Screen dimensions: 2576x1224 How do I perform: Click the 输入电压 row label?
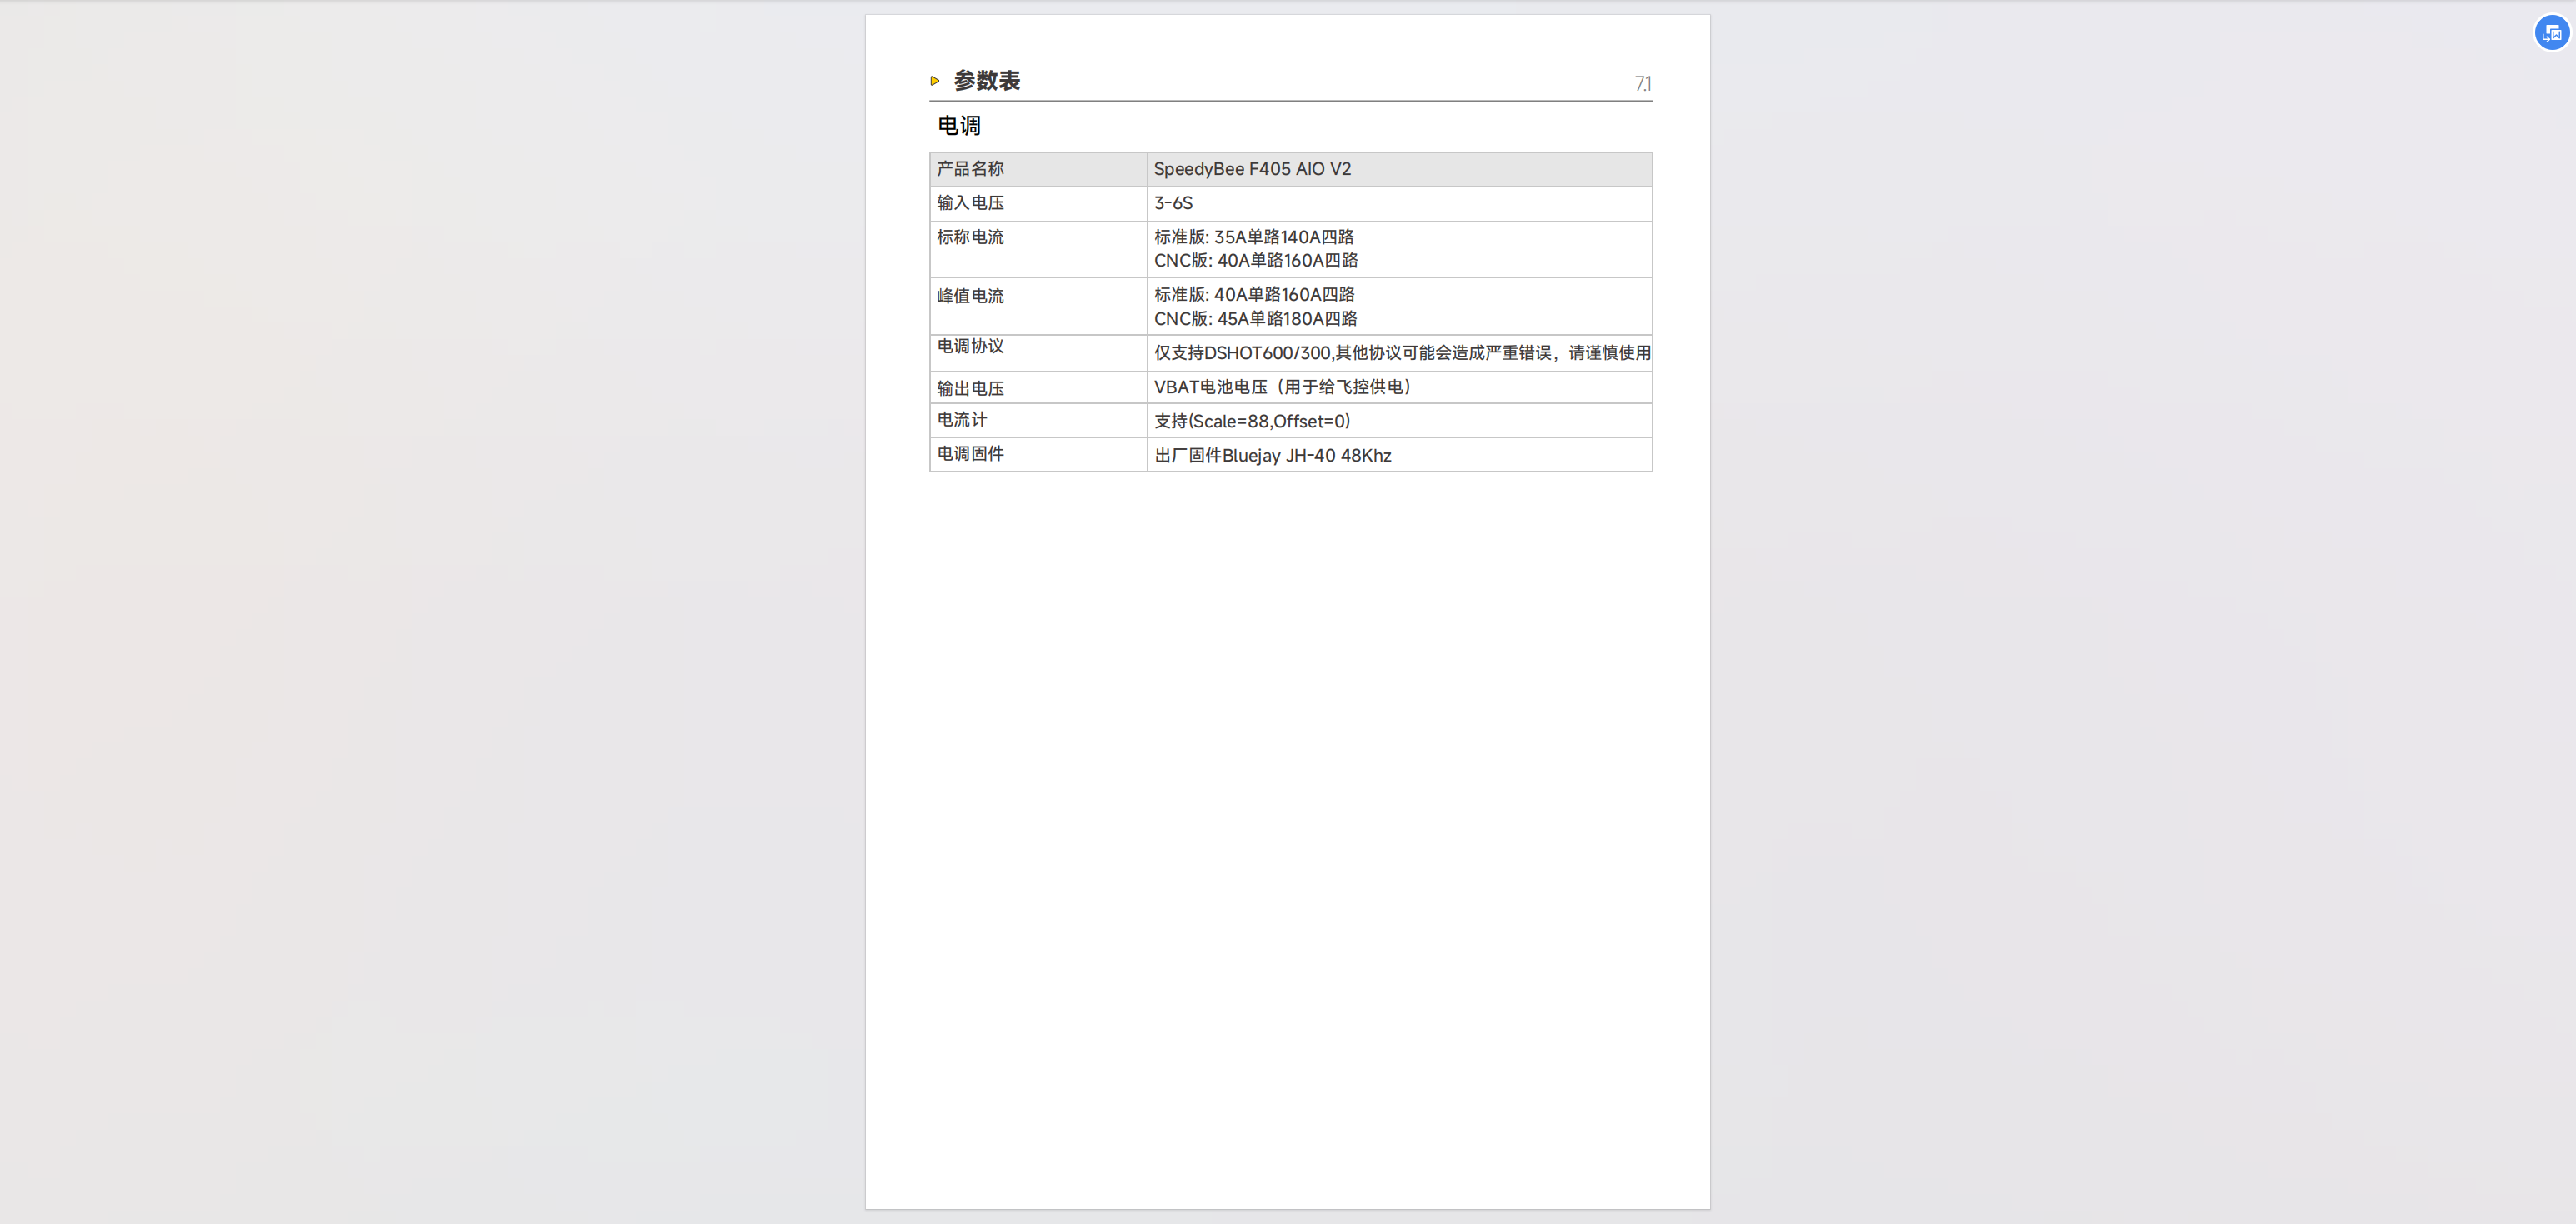970,203
